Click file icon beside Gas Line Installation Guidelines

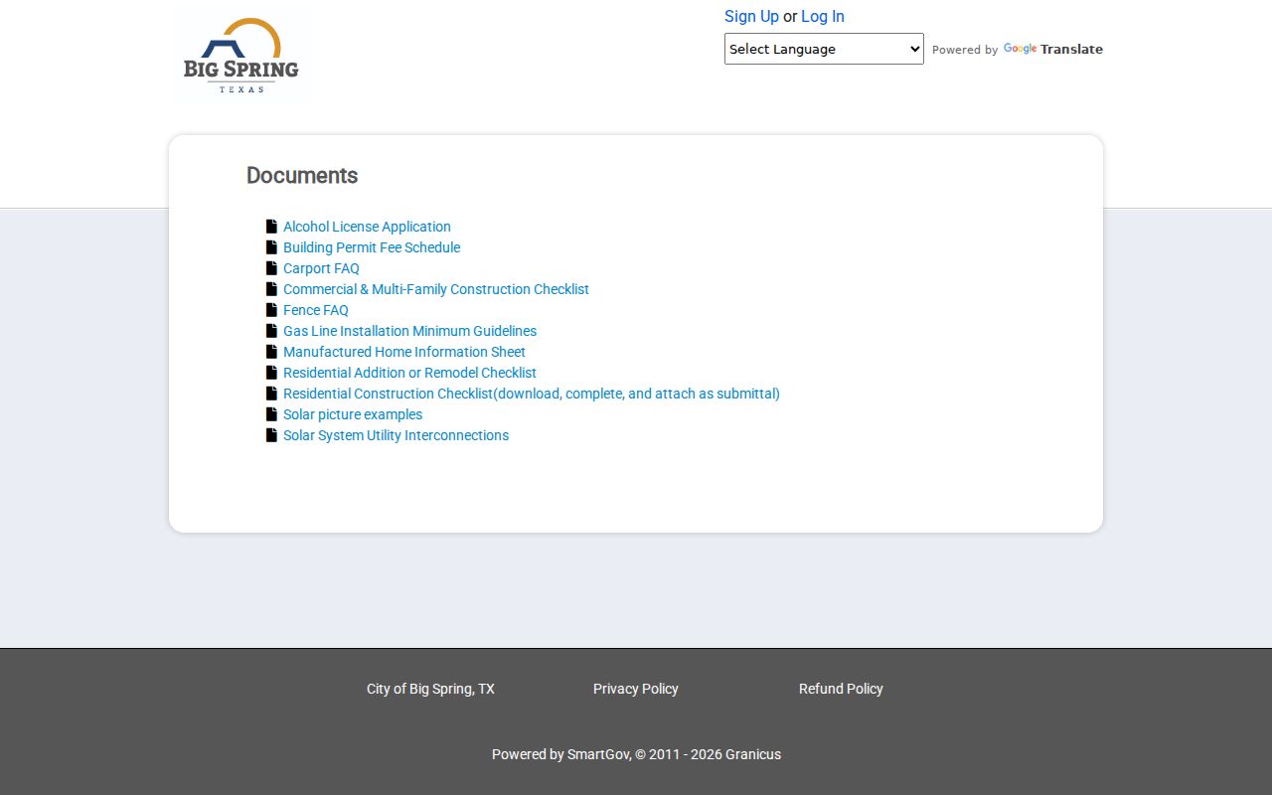click(271, 331)
